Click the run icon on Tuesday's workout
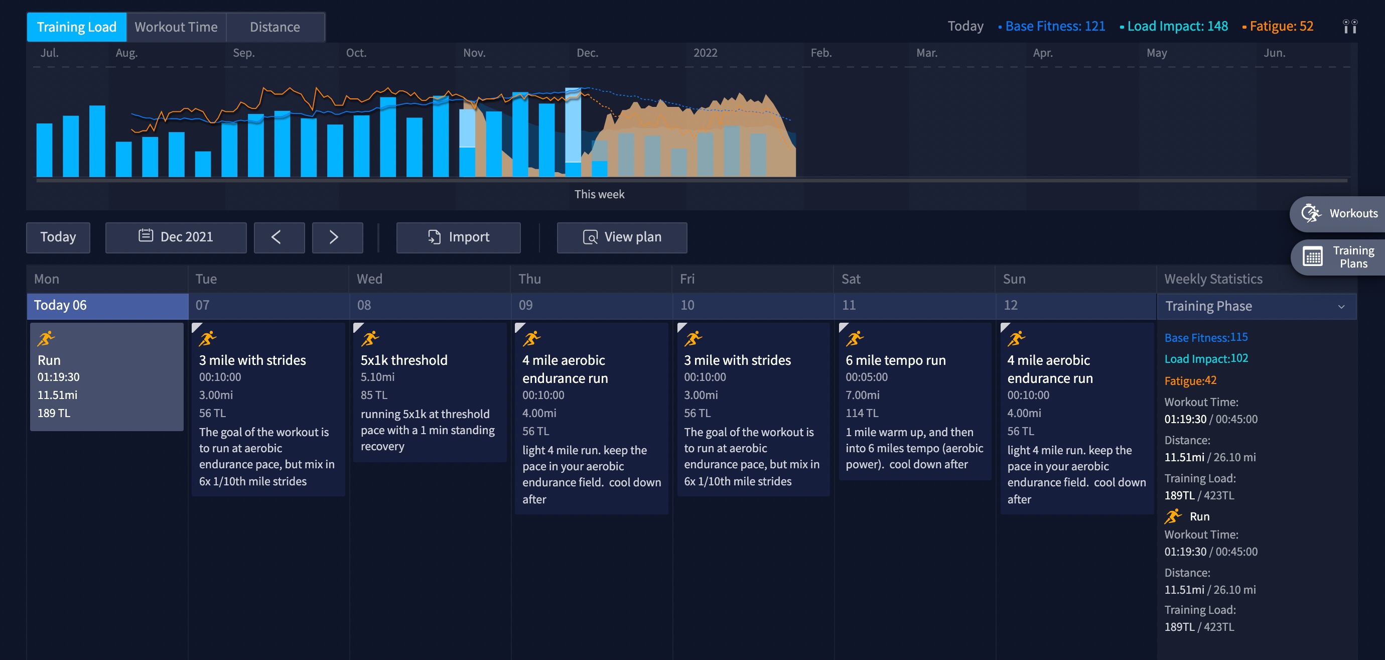Viewport: 1385px width, 660px height. pyautogui.click(x=208, y=338)
